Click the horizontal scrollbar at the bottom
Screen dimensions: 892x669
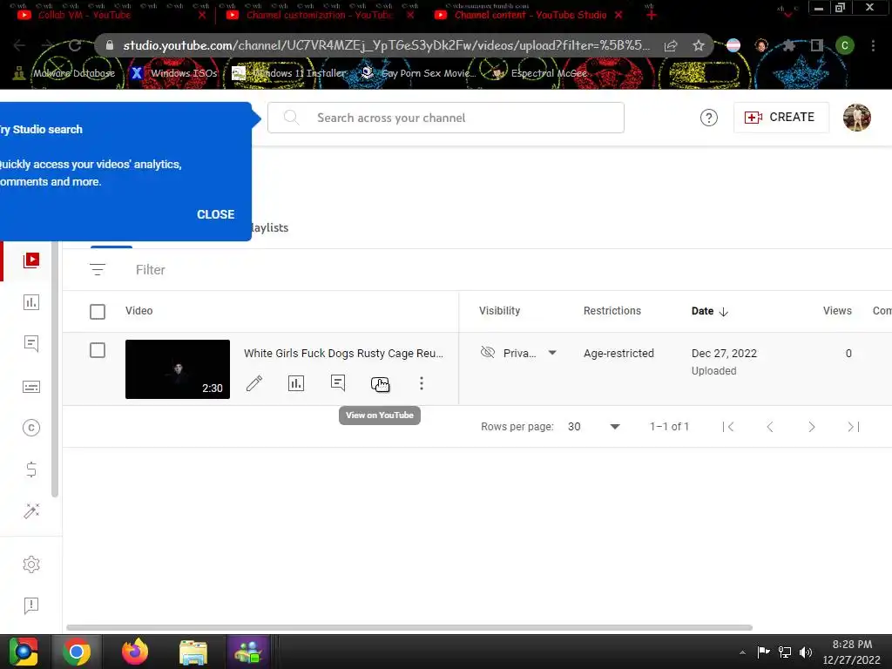click(409, 627)
